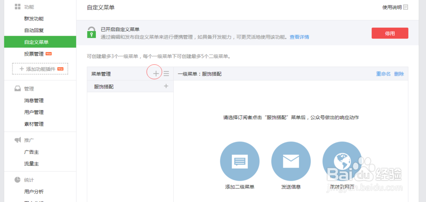Click the 管理 inbox icon in sidebar

[17, 88]
